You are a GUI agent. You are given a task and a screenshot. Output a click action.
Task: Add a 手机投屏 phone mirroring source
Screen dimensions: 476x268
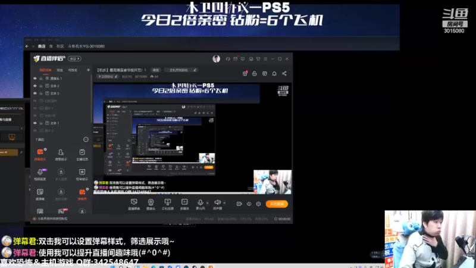(x=168, y=204)
